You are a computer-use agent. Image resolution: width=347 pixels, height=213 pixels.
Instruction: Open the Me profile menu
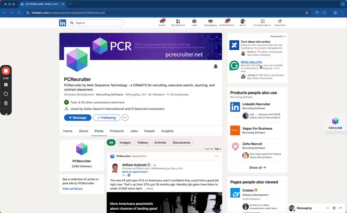coord(243,23)
